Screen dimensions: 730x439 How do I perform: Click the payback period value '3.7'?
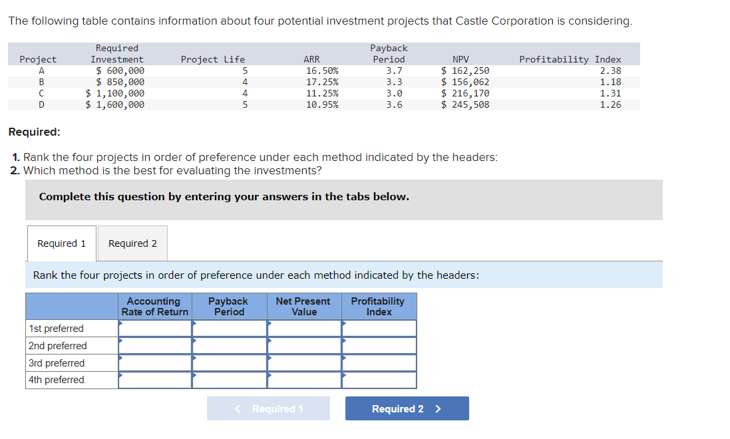pos(395,71)
